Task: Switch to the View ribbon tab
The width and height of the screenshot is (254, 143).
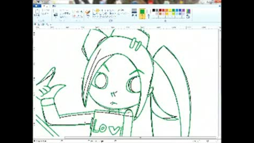Action: click(54, 6)
